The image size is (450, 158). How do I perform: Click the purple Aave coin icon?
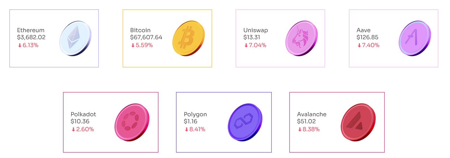tap(415, 38)
